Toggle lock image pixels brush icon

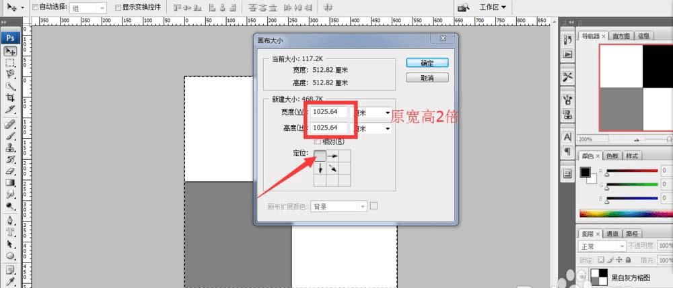610,260
